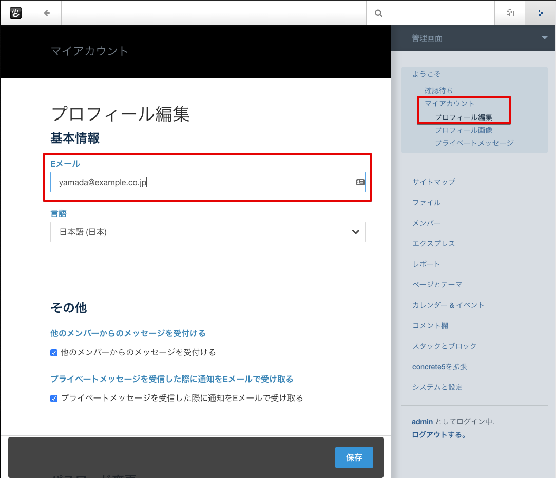
Task: Select プライベートメッセージ in sidebar
Action: pyautogui.click(x=474, y=143)
